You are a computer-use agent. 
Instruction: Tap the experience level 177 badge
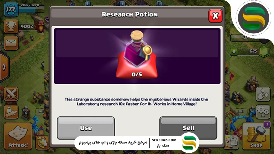click(11, 9)
